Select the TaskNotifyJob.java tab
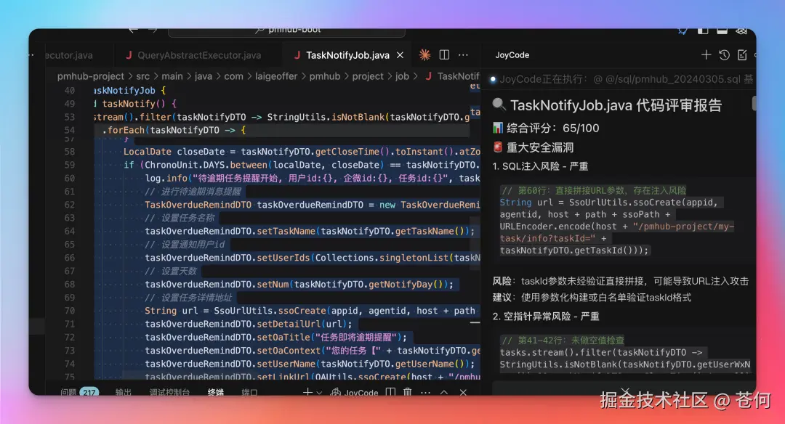The width and height of the screenshot is (785, 424). point(347,55)
